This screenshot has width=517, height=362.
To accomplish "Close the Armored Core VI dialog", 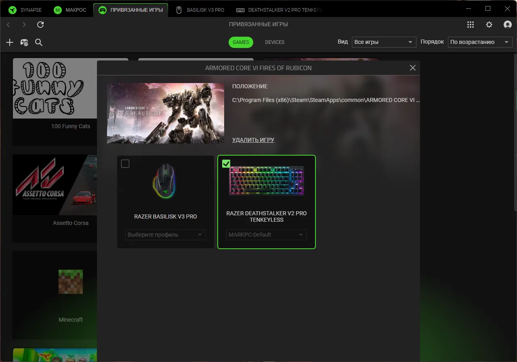I will click(x=412, y=68).
